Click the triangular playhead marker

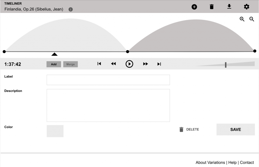click(54, 54)
